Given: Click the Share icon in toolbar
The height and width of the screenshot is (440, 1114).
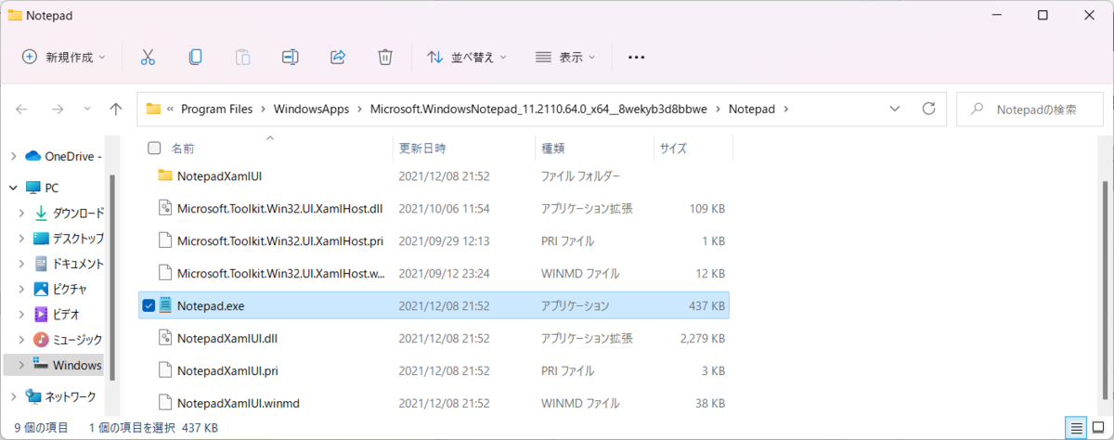Looking at the screenshot, I should click(x=338, y=57).
